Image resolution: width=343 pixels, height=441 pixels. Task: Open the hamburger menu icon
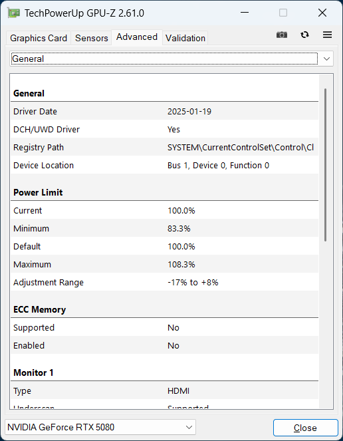pyautogui.click(x=327, y=35)
